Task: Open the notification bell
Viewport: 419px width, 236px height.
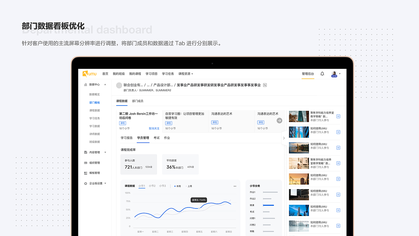Action: point(322,74)
